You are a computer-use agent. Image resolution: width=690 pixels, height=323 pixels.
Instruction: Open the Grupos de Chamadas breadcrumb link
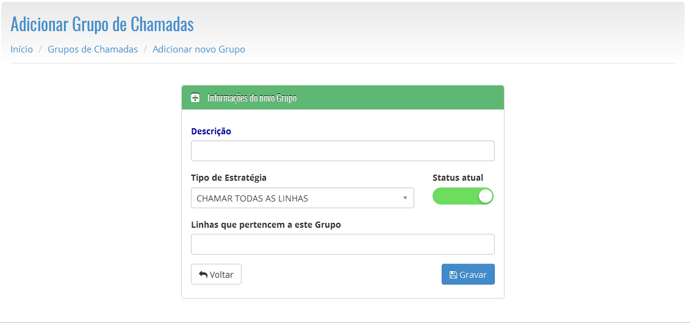(93, 49)
